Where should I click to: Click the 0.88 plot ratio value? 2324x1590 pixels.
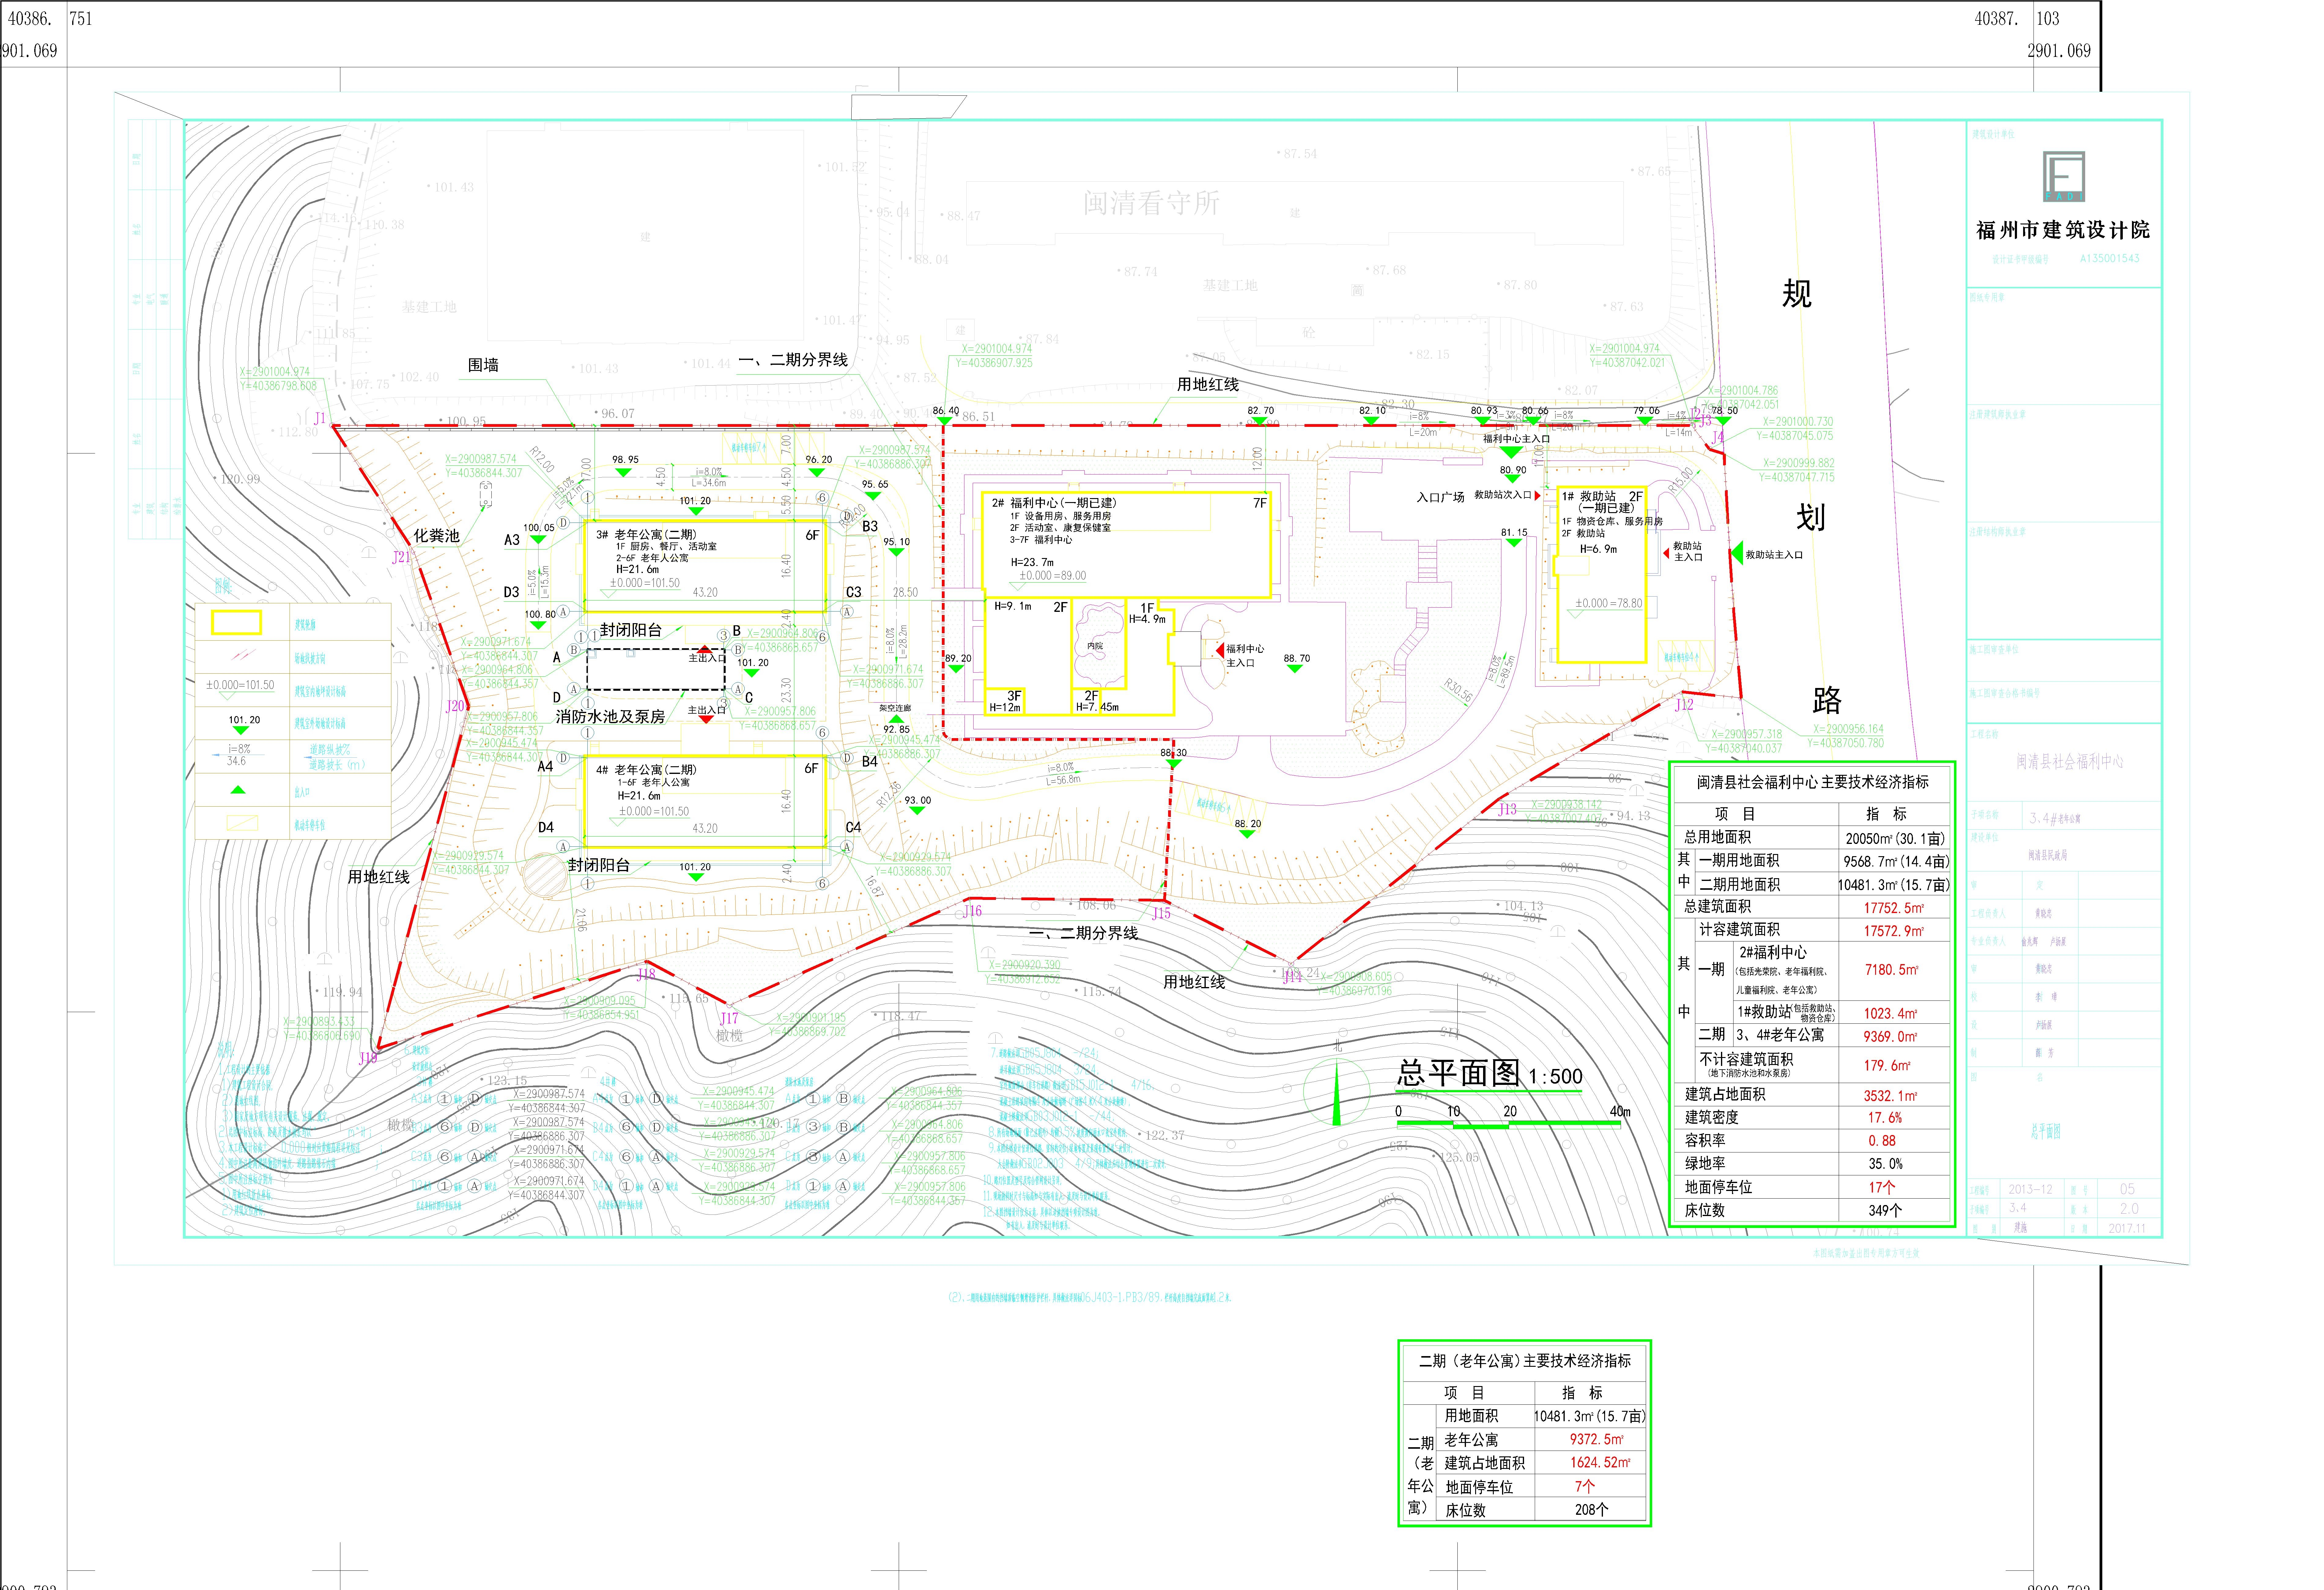[1882, 1141]
